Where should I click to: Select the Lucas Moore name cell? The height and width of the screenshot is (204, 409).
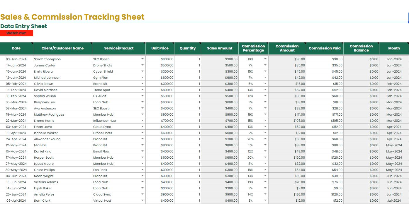(x=62, y=164)
